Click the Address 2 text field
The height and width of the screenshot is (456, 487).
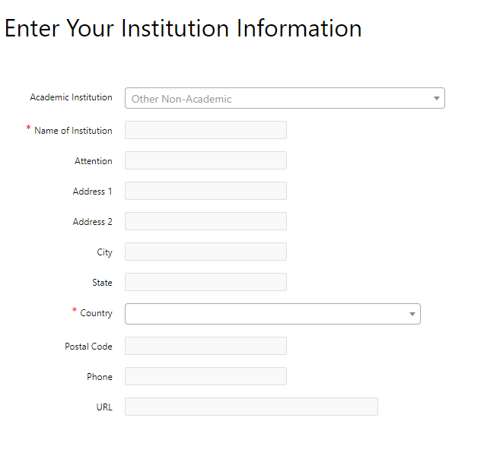[205, 221]
